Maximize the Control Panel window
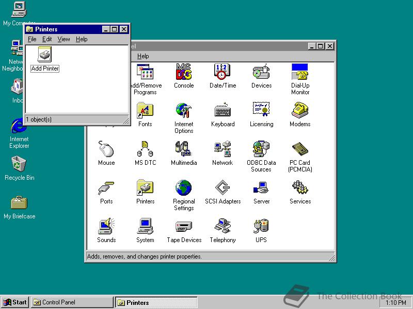413x309 pixels. tap(321, 46)
